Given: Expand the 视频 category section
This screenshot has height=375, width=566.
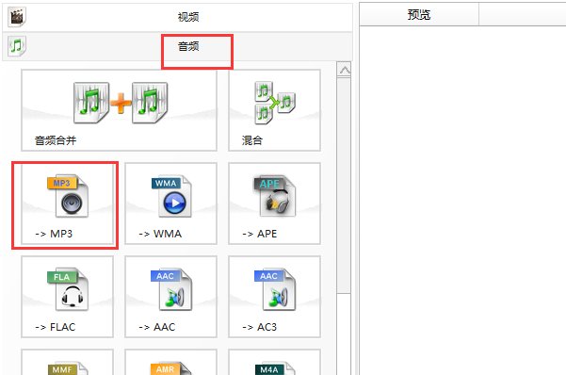Looking at the screenshot, I should coord(177,17).
